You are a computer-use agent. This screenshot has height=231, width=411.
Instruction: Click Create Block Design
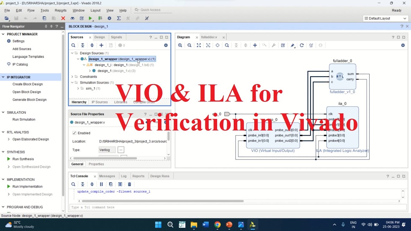click(28, 84)
